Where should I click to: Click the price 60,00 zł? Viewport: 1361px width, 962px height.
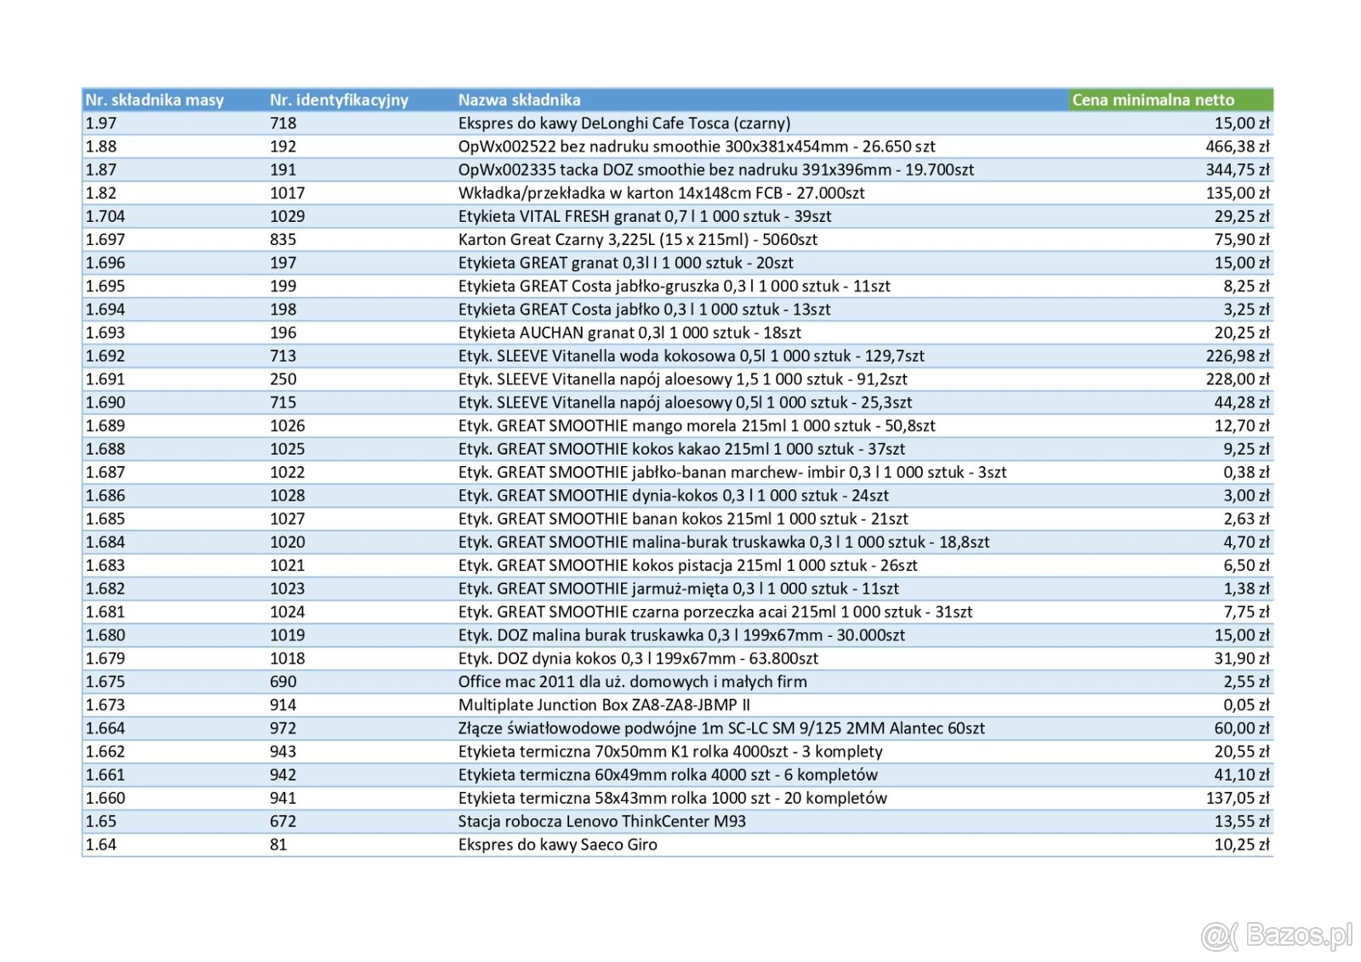(1242, 728)
